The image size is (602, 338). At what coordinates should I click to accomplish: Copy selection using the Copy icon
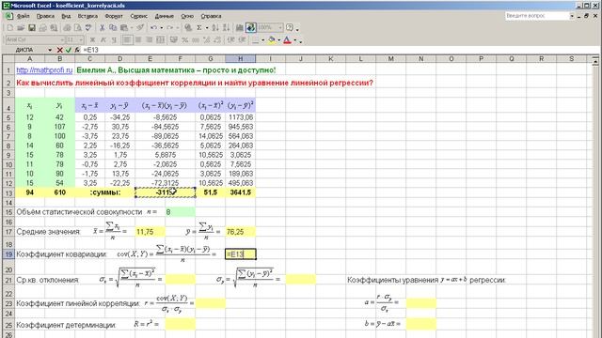point(113,27)
